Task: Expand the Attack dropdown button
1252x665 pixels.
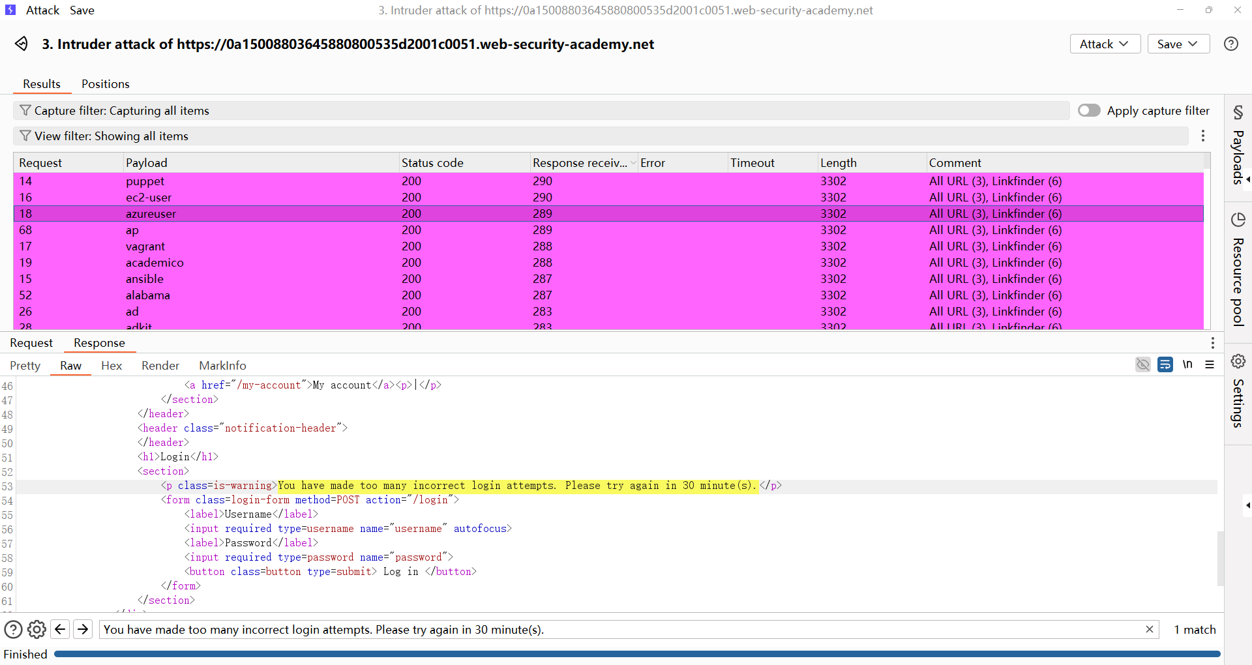Action: tap(1105, 44)
